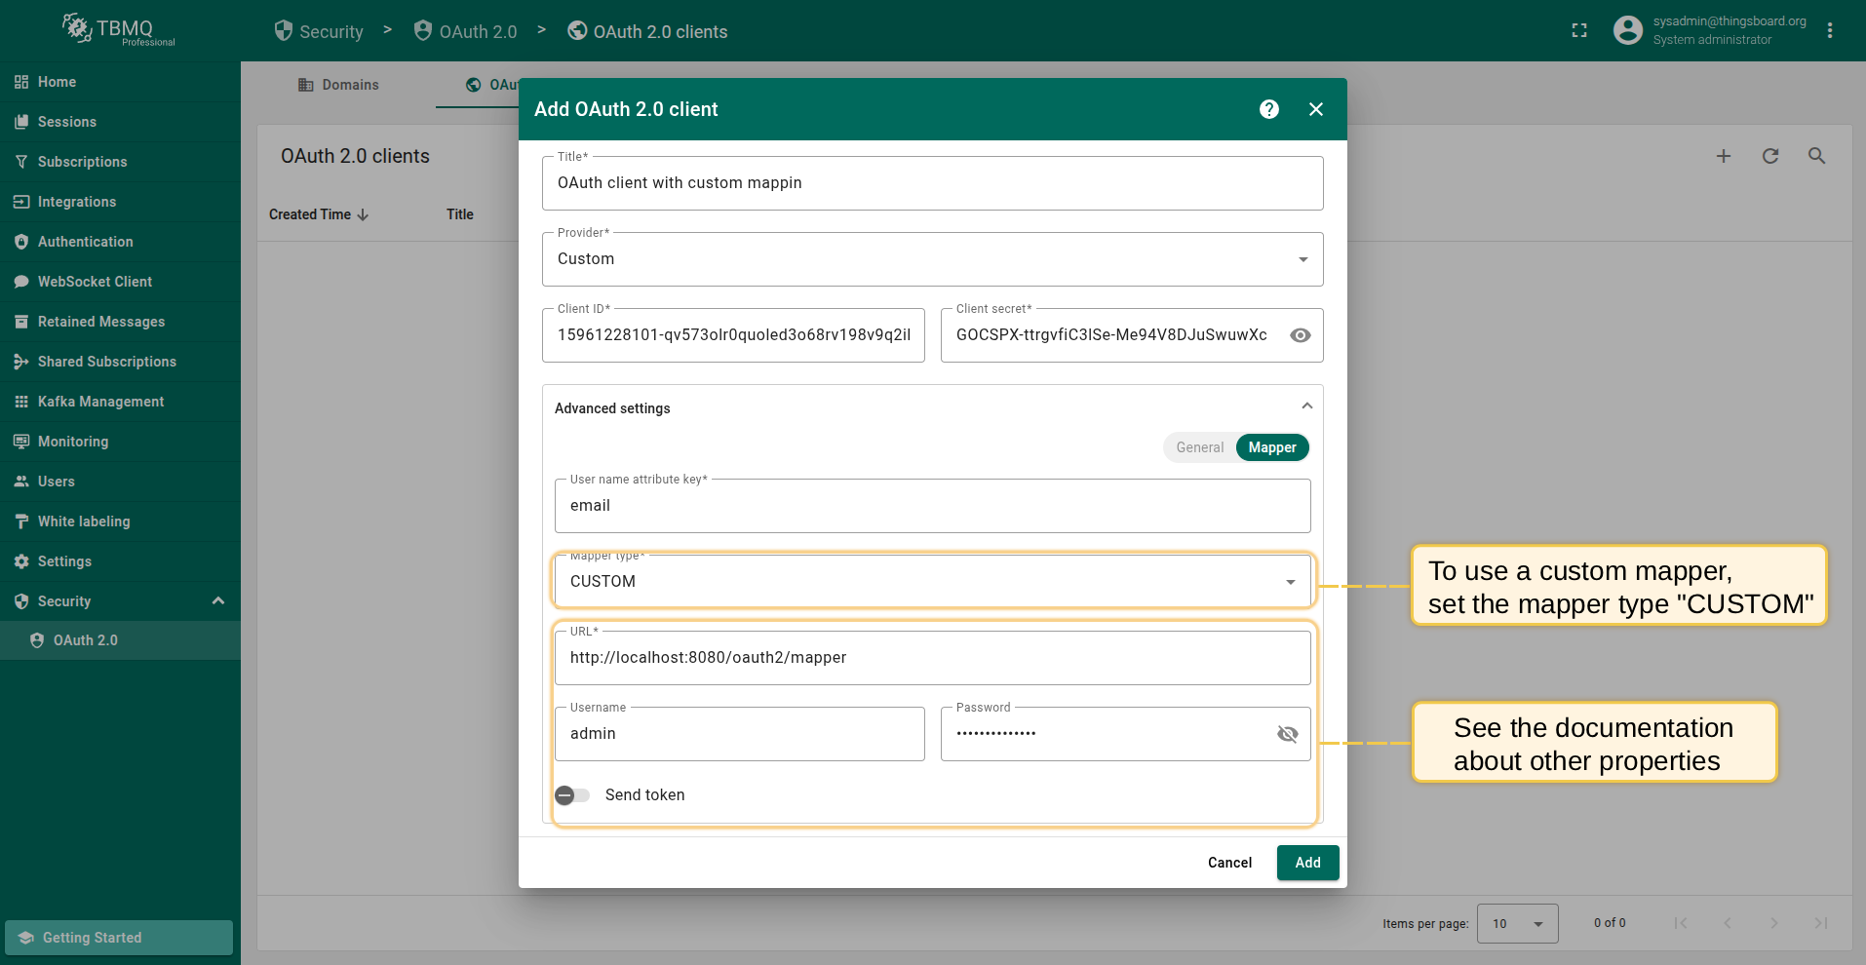Open the Provider dropdown
This screenshot has height=965, width=1866.
(x=932, y=259)
